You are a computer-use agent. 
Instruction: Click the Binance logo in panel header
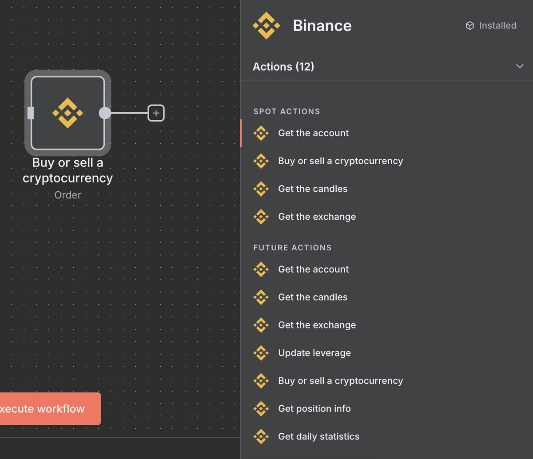[266, 26]
